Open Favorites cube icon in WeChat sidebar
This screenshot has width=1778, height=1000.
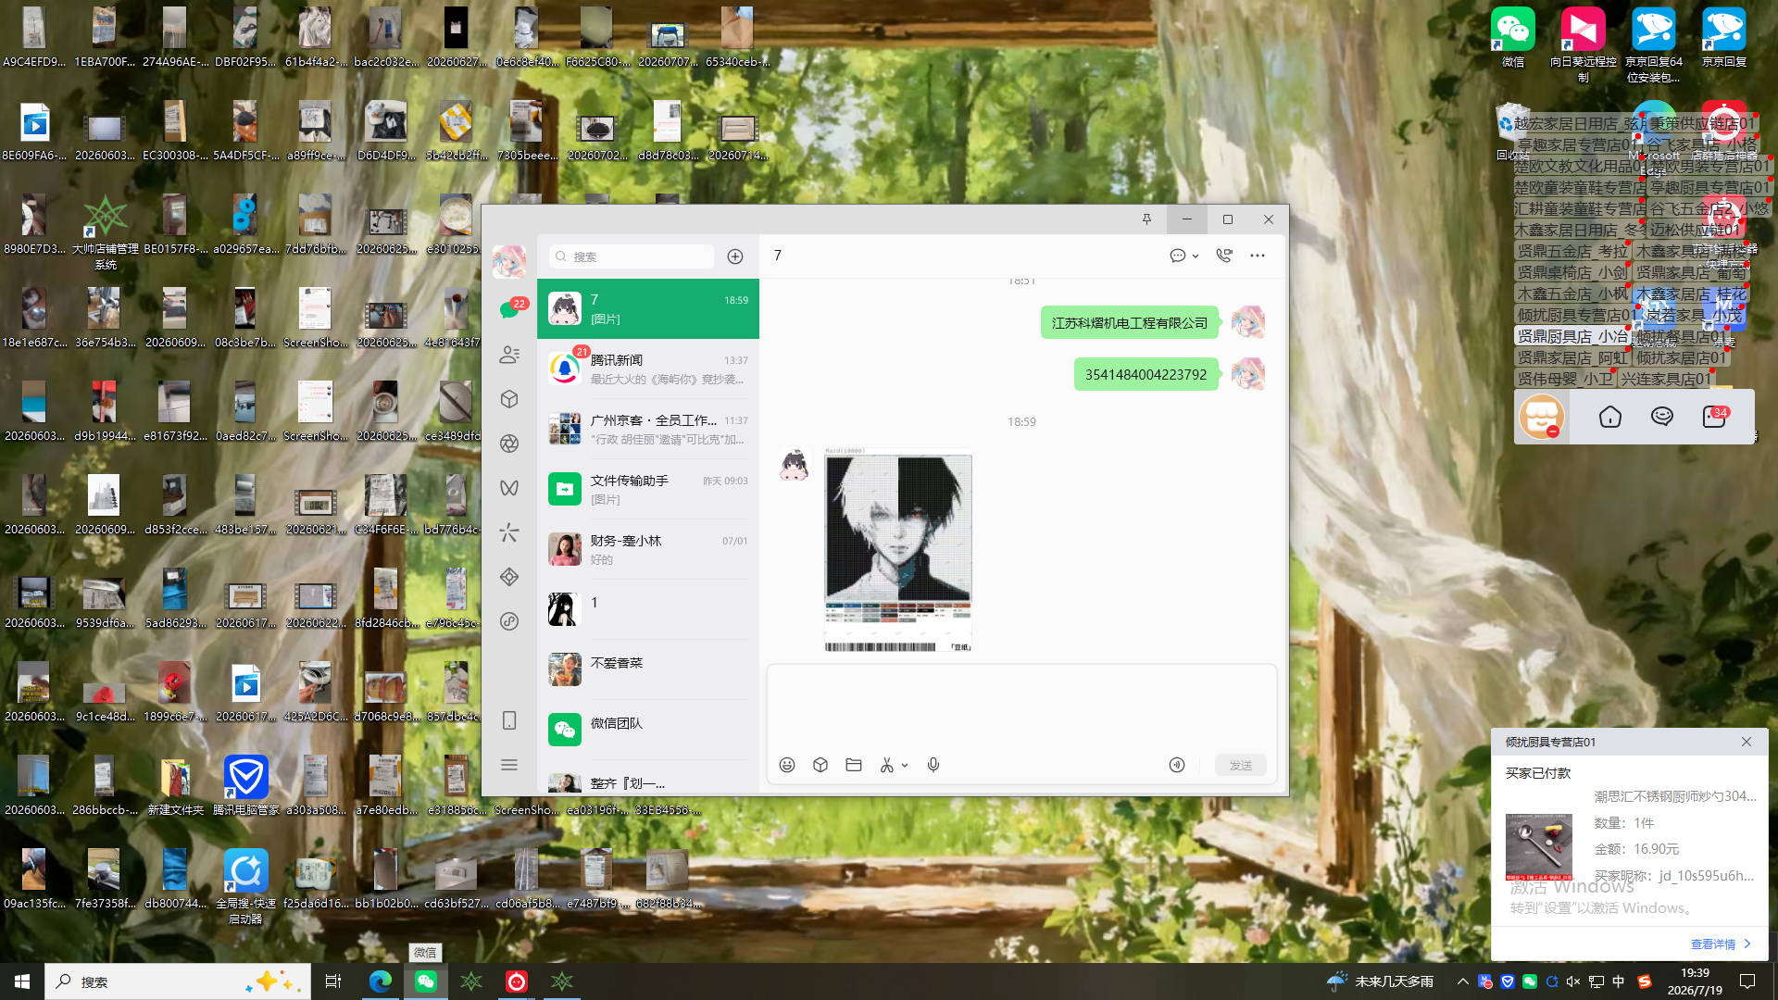(509, 399)
